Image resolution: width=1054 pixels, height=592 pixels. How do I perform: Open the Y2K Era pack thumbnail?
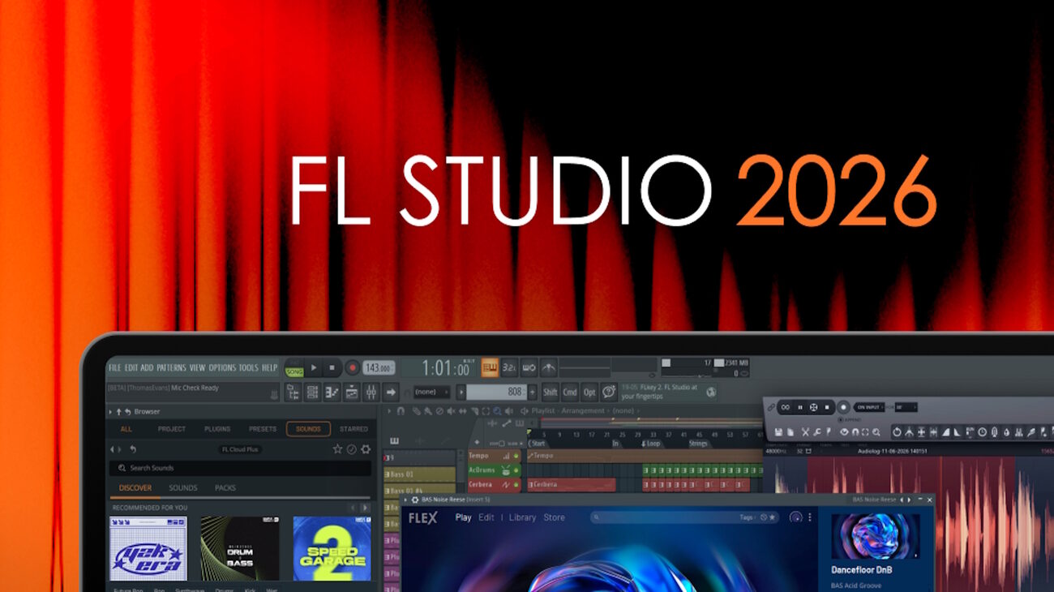[x=148, y=549]
